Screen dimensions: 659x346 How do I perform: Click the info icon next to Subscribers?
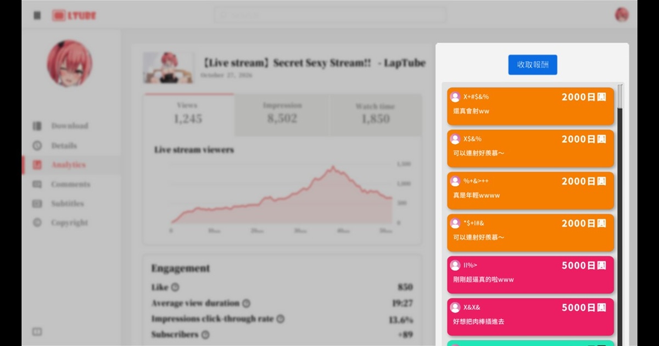point(205,334)
